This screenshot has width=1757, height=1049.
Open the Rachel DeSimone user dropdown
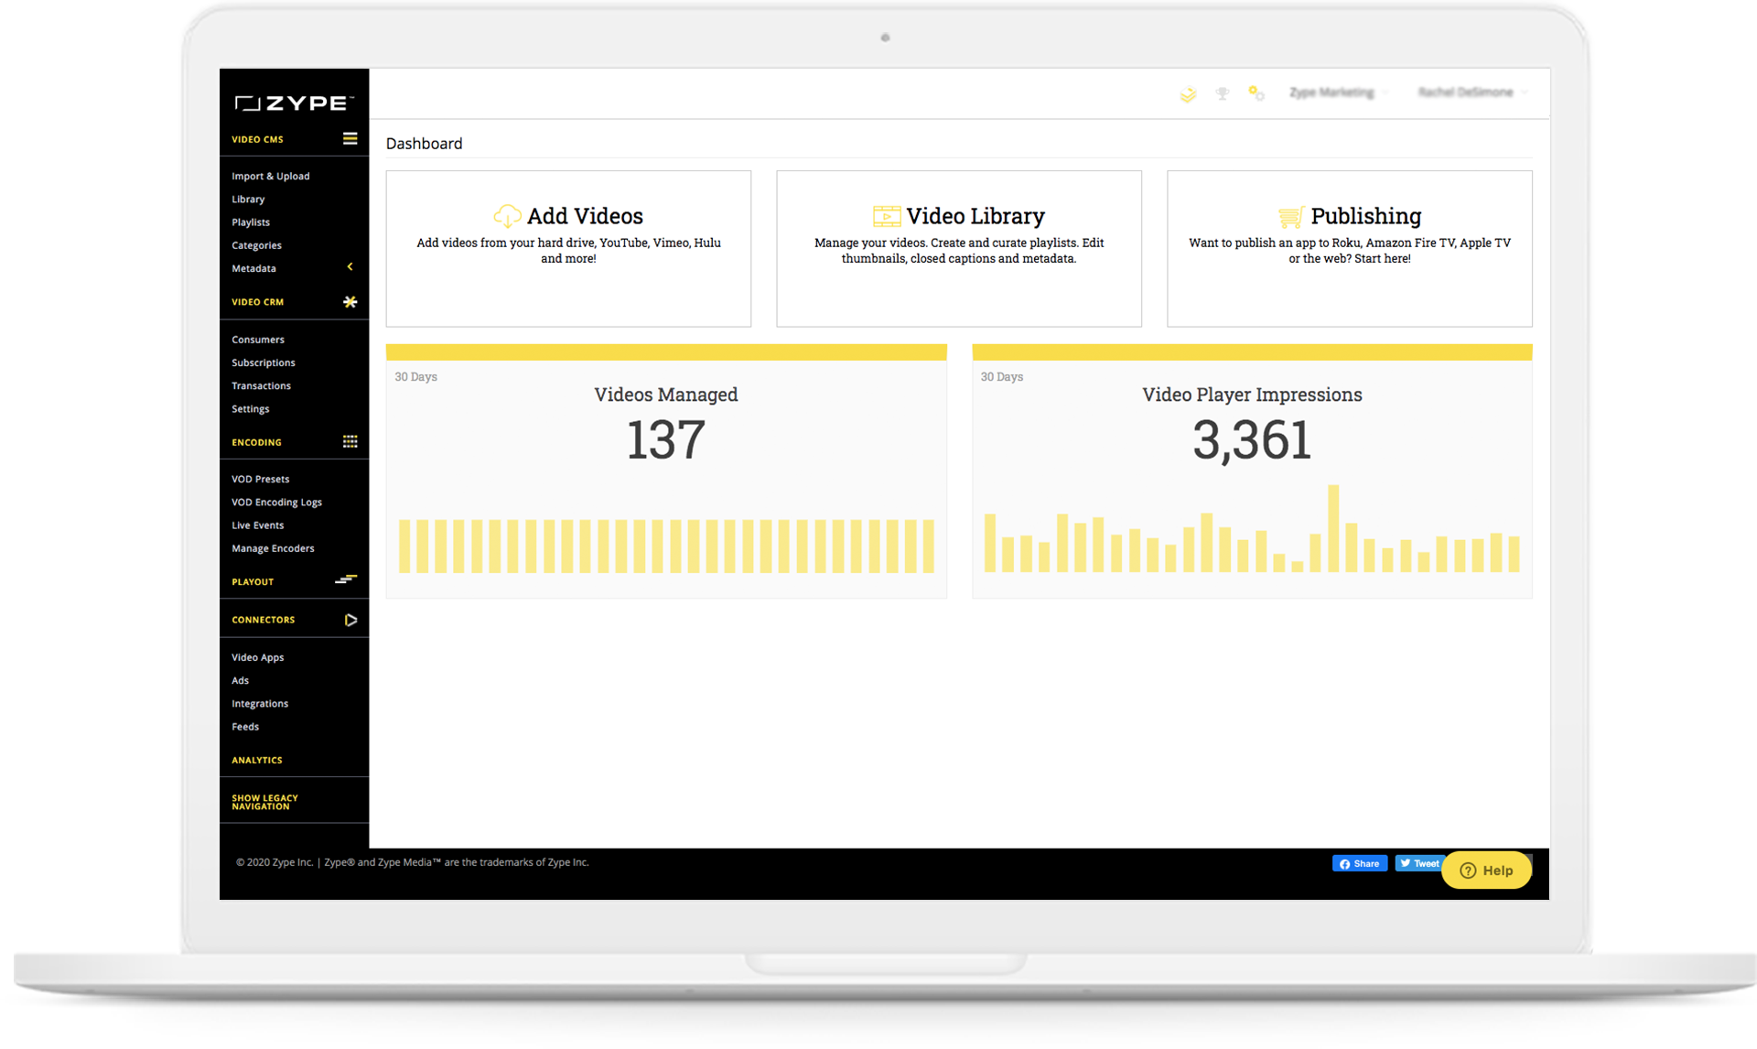[1471, 92]
